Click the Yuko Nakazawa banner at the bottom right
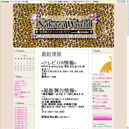The height and width of the screenshot is (129, 129). tap(102, 126)
